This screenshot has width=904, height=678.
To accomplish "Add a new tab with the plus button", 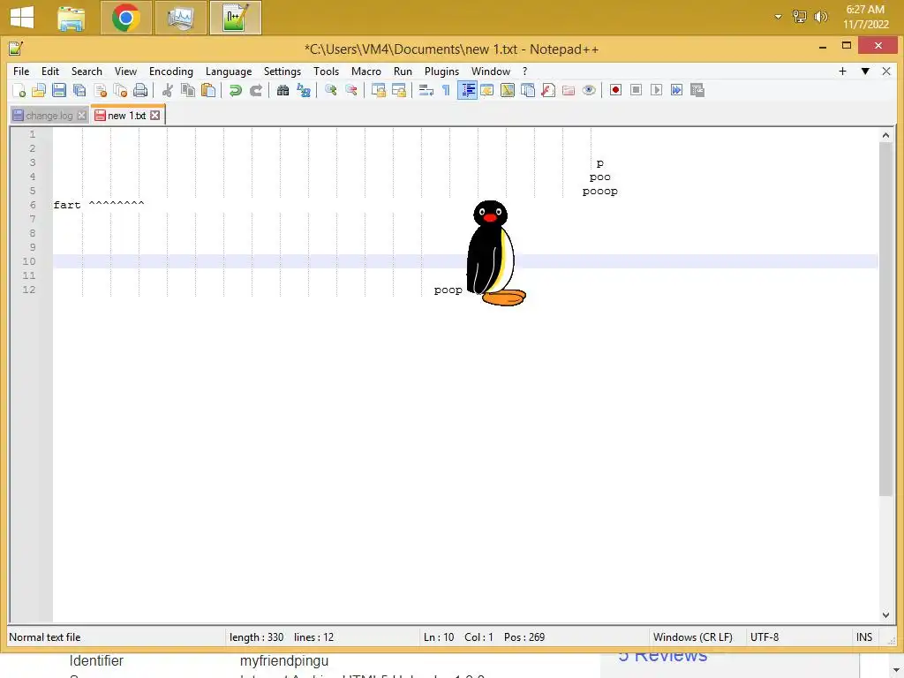I will pyautogui.click(x=842, y=71).
